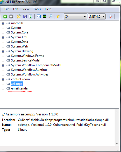Click the grey Forward navigation arrow
This screenshot has height=152, width=121.
point(11,17)
